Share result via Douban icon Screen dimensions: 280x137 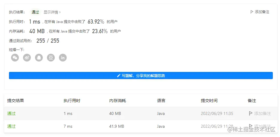click(51, 58)
